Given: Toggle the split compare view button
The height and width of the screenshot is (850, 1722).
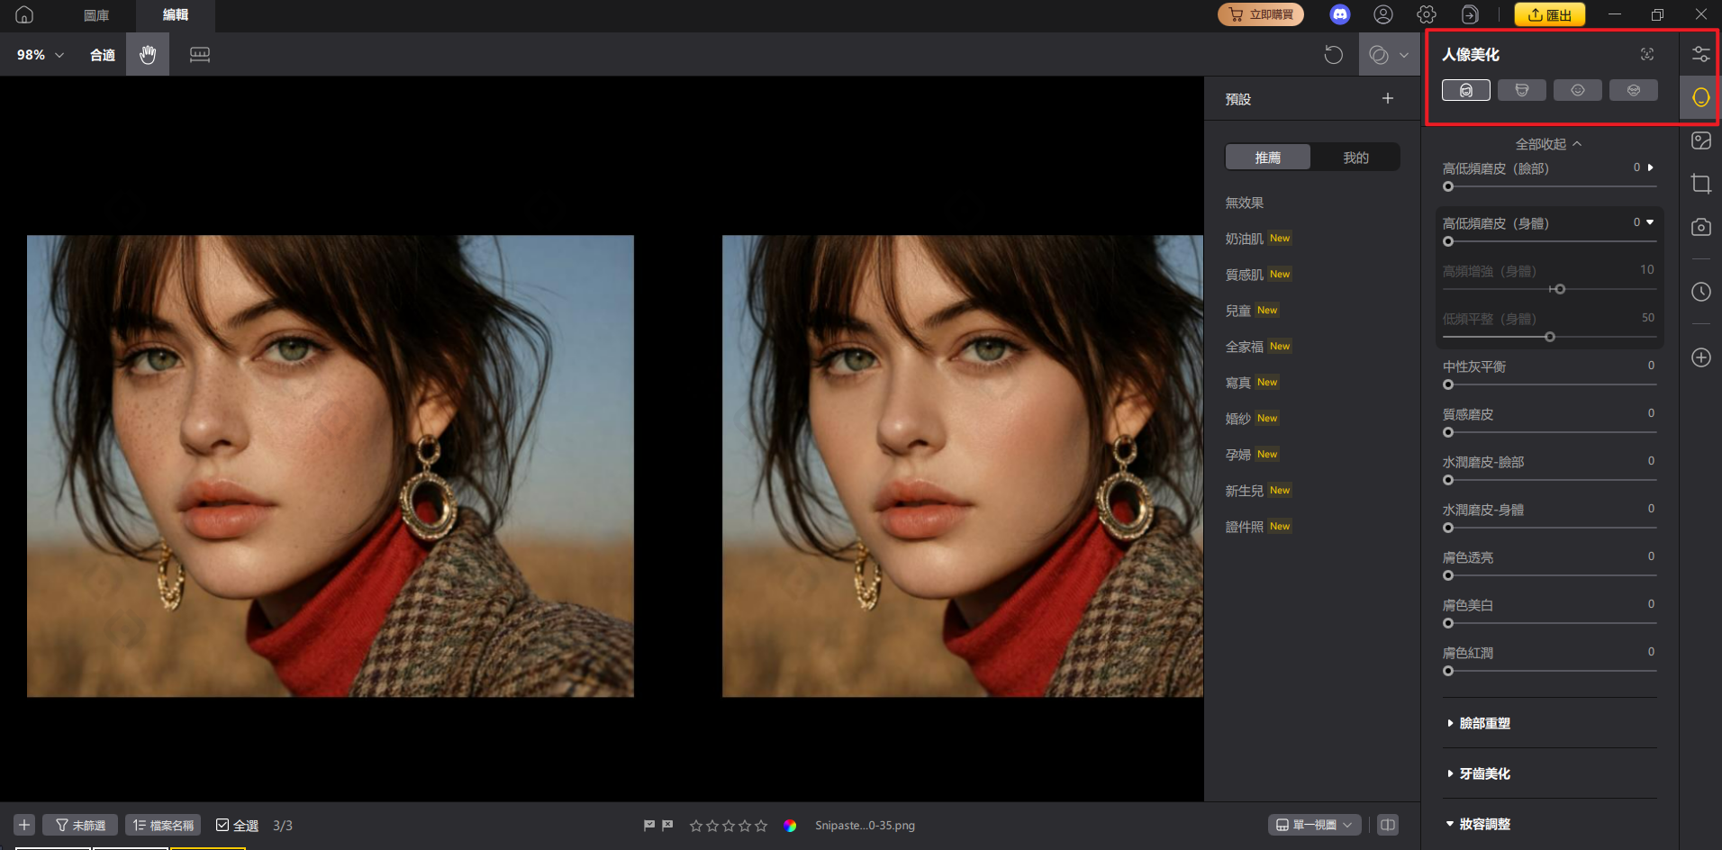Looking at the screenshot, I should tap(1387, 825).
